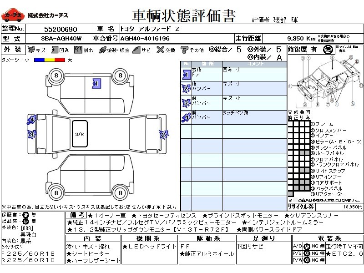Toggle the P/W OK indicator
The image size is (364, 273).
point(307,260)
